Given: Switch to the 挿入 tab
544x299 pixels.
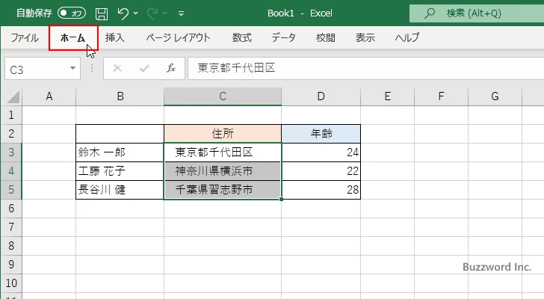Looking at the screenshot, I should 114,37.
